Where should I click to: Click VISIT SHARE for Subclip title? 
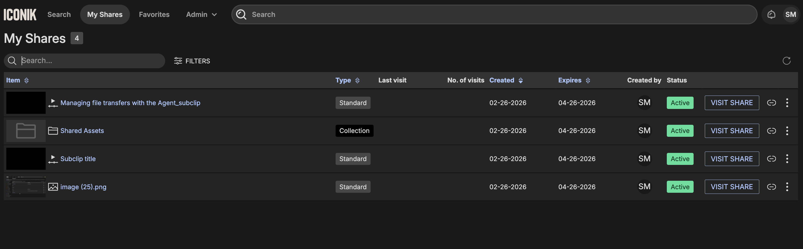731,159
